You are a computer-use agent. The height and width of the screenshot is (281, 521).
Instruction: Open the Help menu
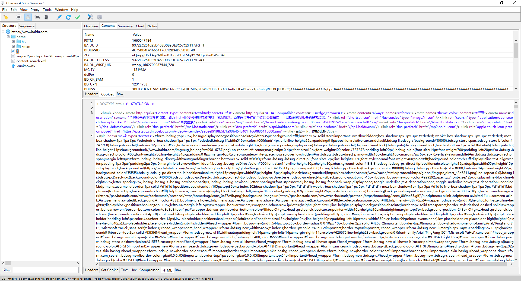[x=75, y=10]
